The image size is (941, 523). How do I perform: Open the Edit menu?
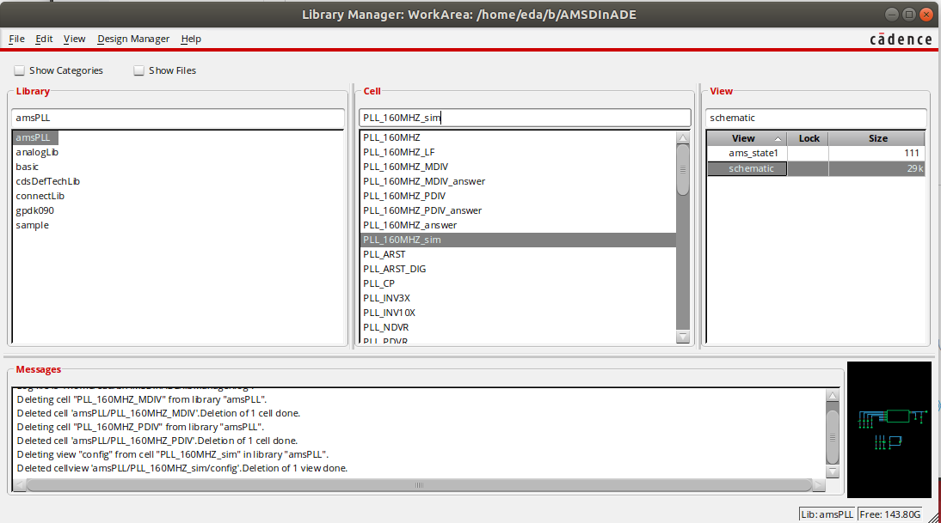pyautogui.click(x=44, y=39)
